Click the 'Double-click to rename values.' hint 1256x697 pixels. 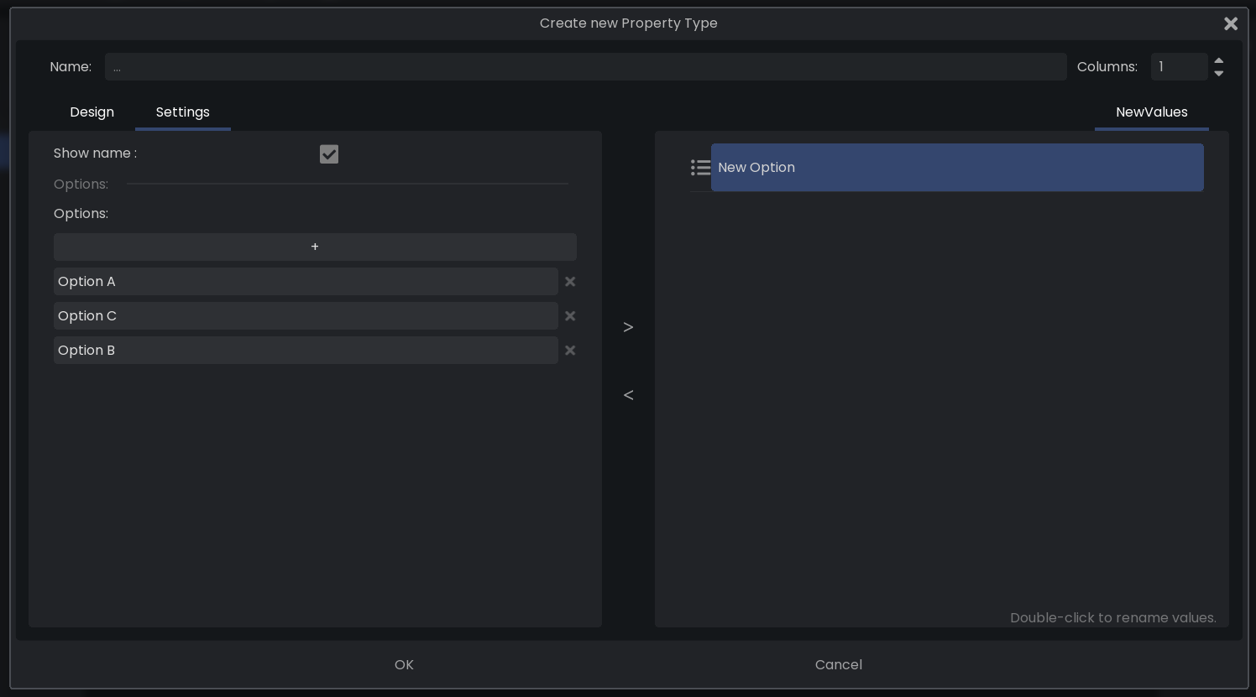1113,618
